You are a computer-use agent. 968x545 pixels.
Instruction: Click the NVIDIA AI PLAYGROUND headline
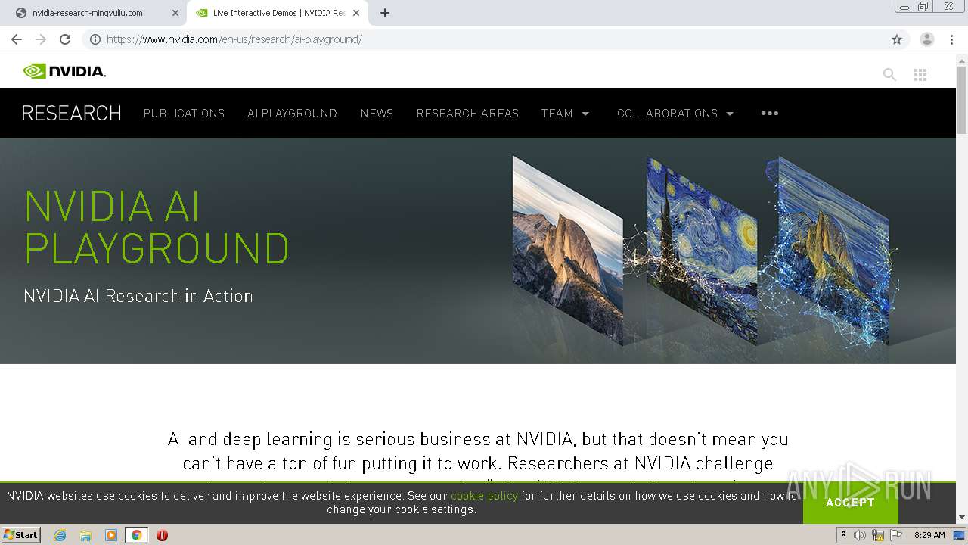(x=157, y=226)
